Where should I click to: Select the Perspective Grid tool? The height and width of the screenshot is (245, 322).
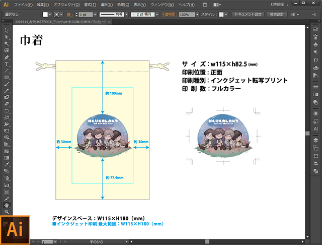click(7, 144)
